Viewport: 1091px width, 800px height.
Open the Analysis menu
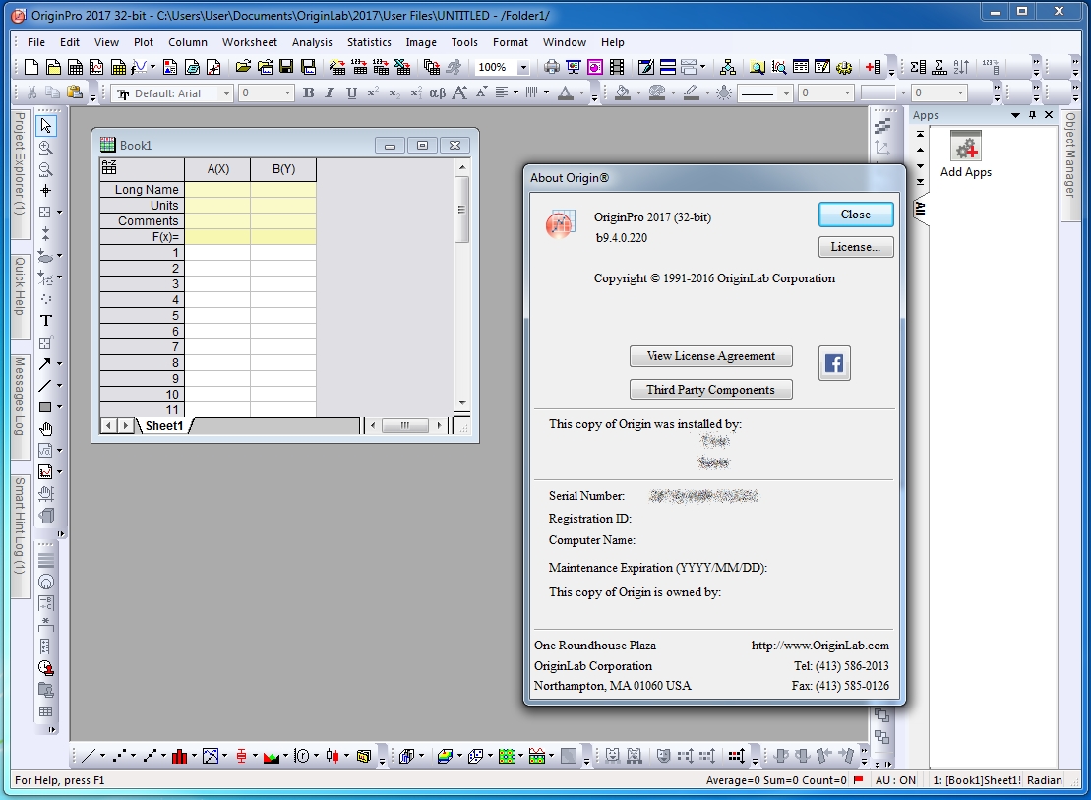[312, 42]
